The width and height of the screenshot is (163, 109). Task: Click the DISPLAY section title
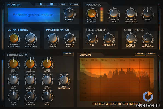[x=85, y=55]
